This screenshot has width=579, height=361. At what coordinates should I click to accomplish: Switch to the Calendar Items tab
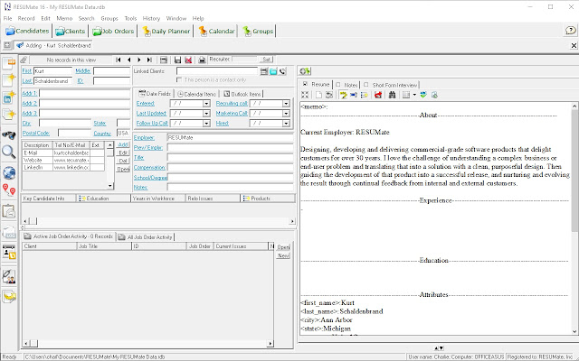click(196, 94)
